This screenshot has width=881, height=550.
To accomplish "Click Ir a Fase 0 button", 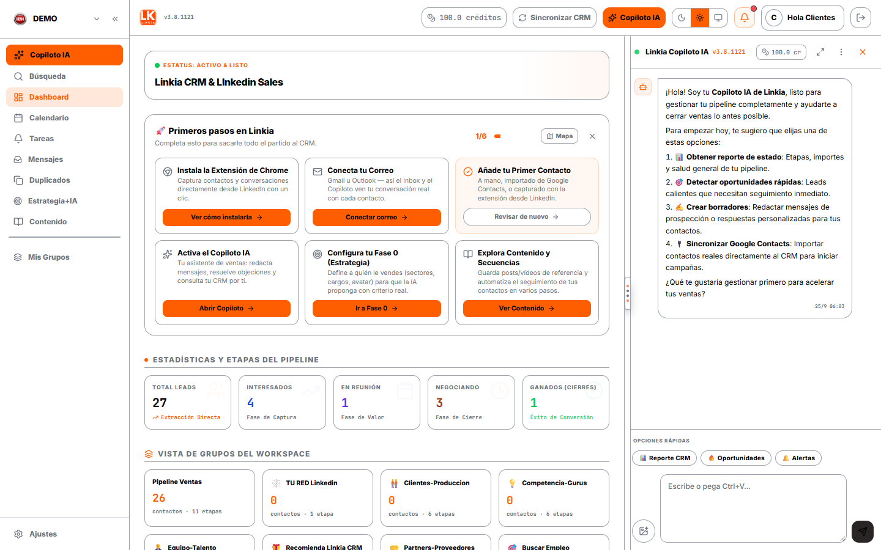I will tap(377, 309).
